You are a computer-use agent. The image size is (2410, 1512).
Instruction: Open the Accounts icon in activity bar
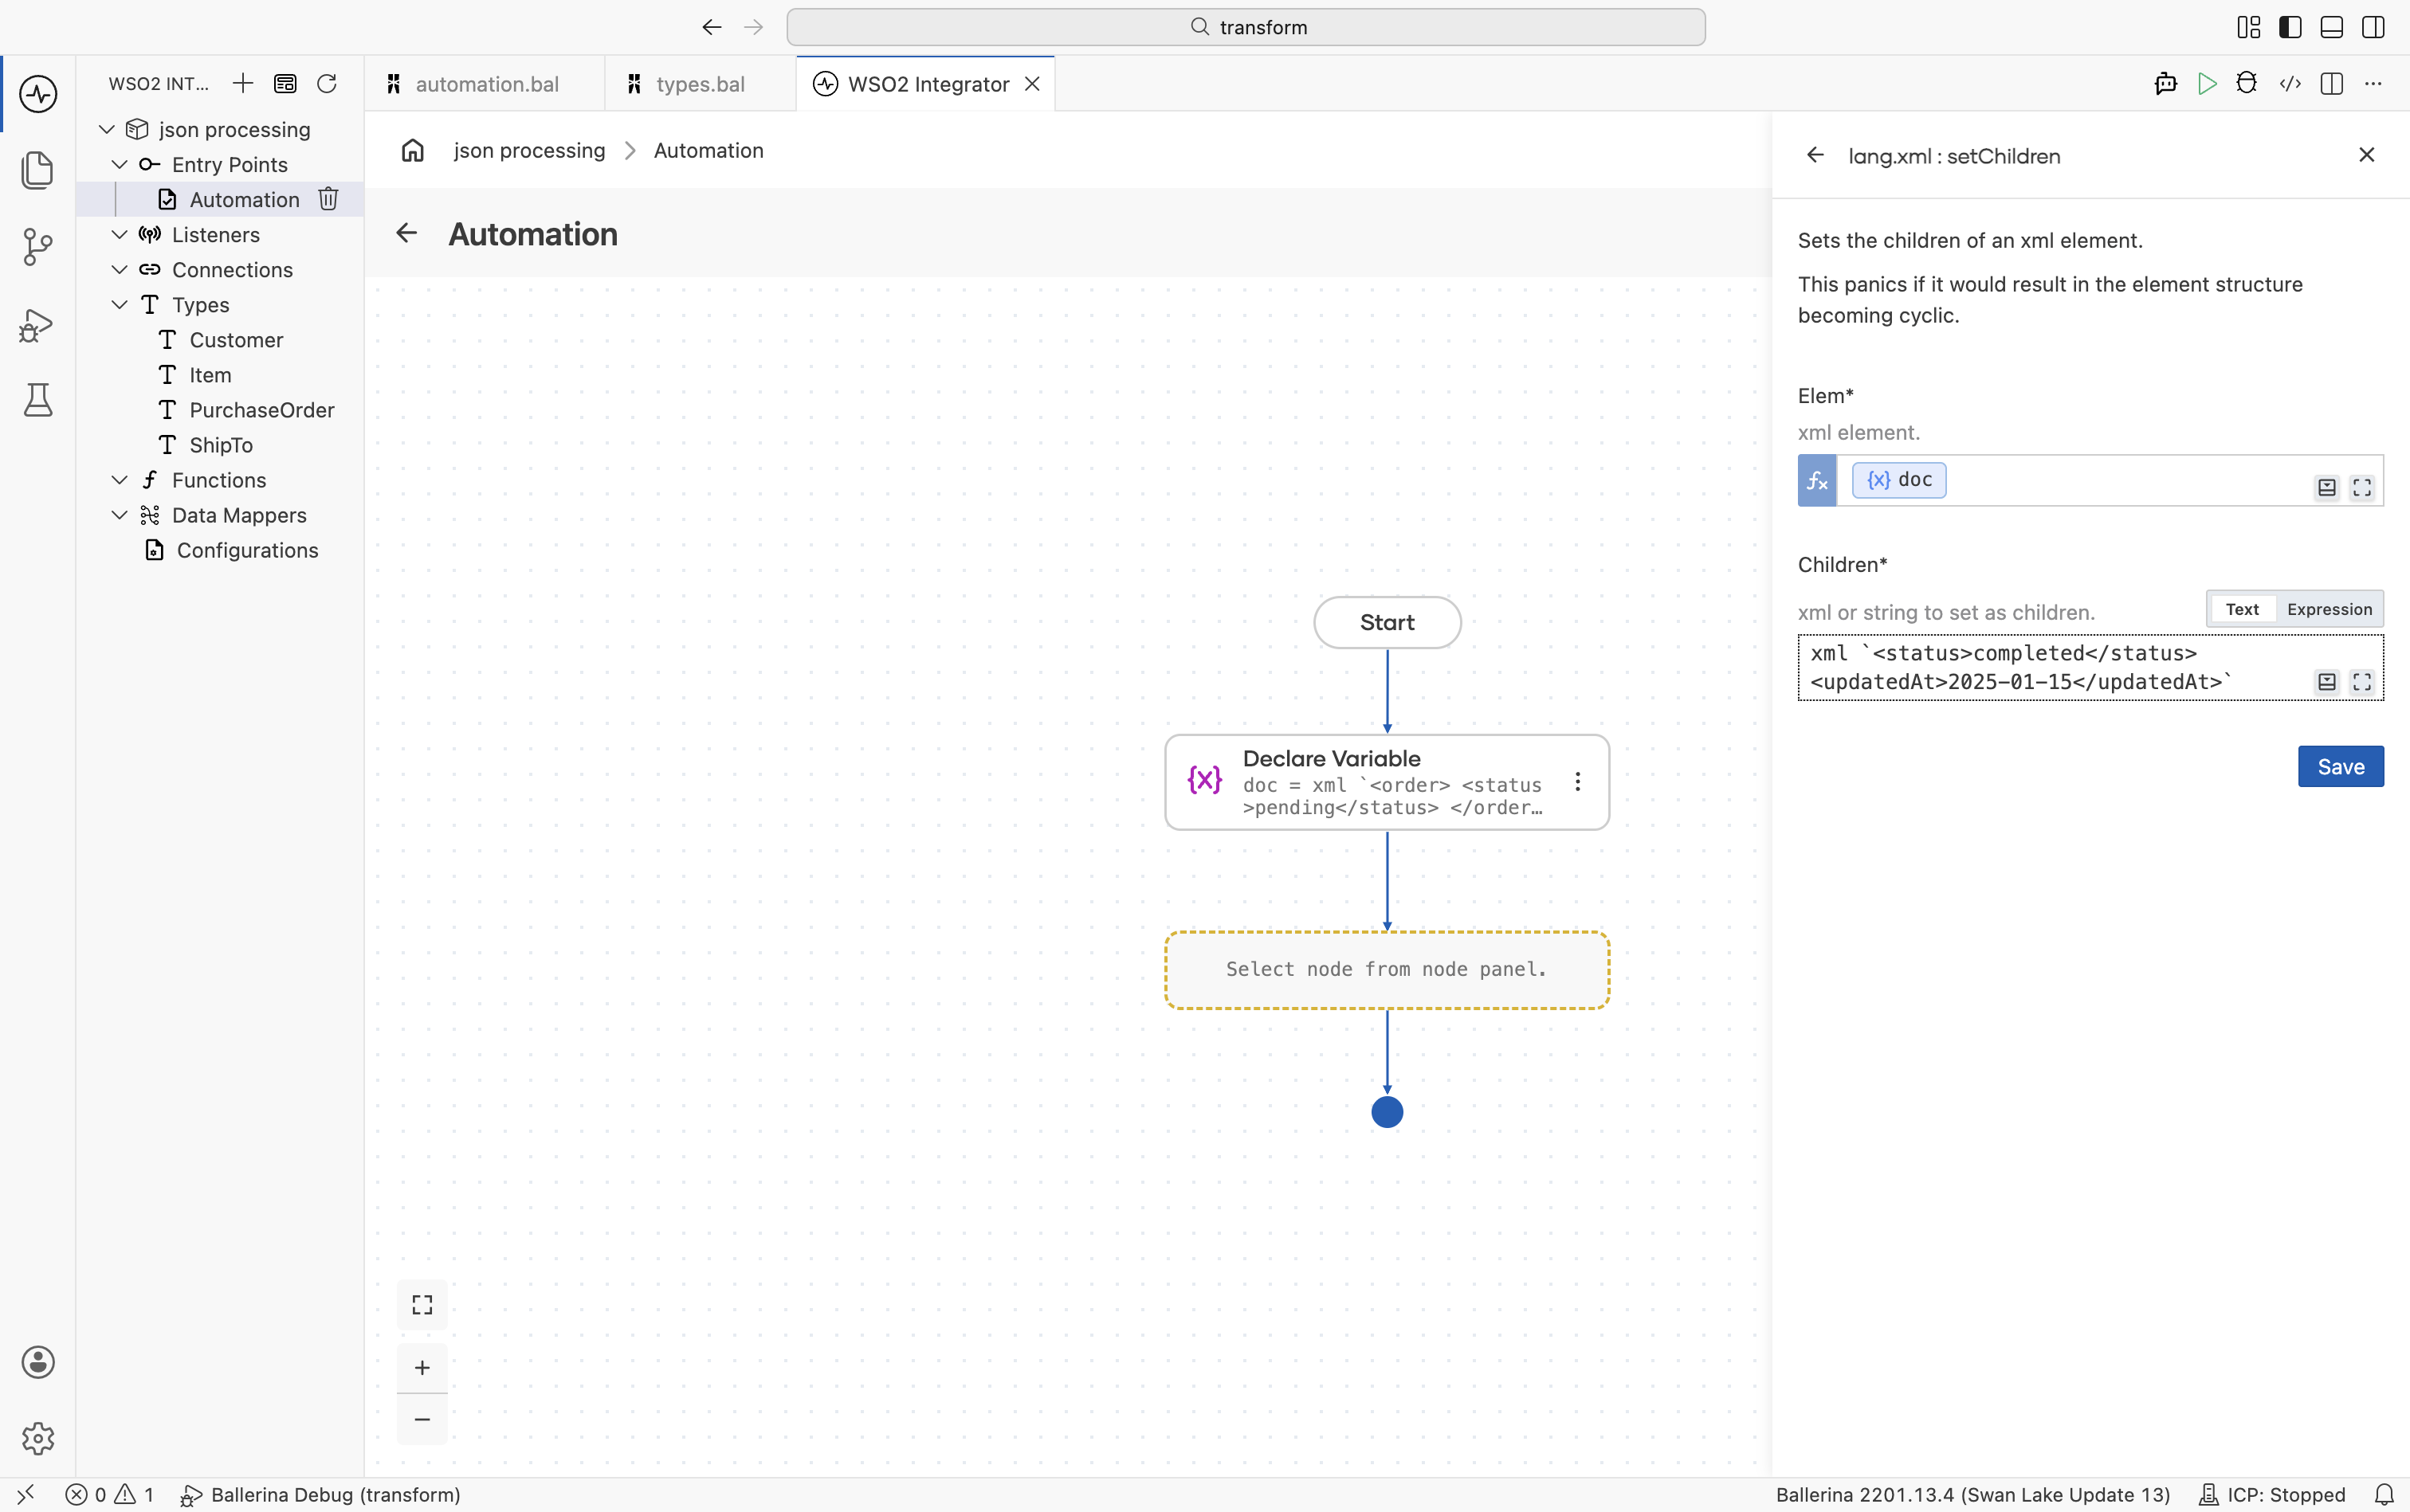click(38, 1362)
